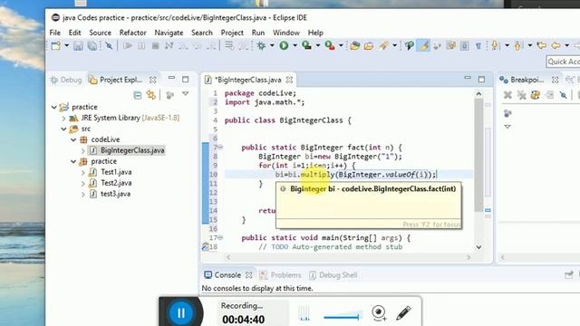Viewport: 580px width, 326px height.
Task: Select test3.java in the tree
Action: point(115,194)
